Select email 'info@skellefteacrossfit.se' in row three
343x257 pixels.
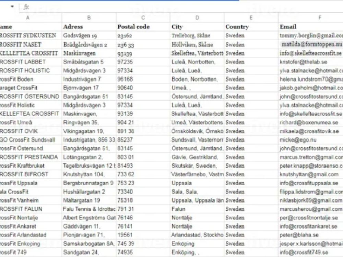(311, 53)
